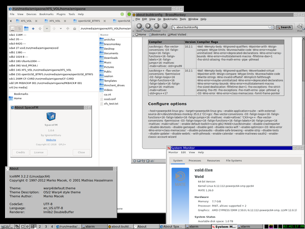Viewport: 305px width, 229px height.
Task: Click BrassMonkey vertical scrollbar
Action: (x=303, y=92)
